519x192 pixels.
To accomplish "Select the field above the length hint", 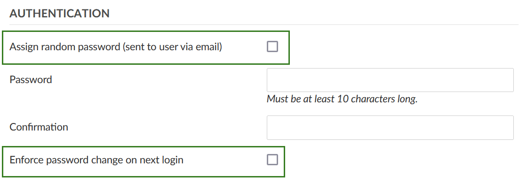I will [x=390, y=80].
